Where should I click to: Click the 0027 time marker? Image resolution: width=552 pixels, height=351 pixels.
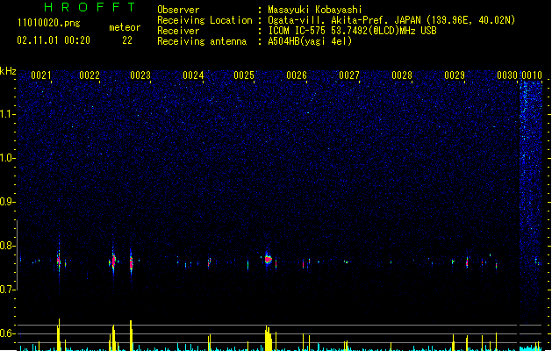click(x=349, y=75)
